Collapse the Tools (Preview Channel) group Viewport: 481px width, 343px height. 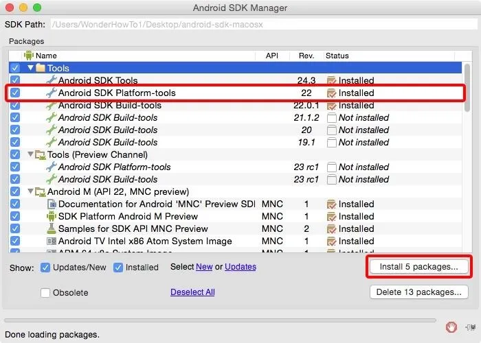(x=30, y=154)
